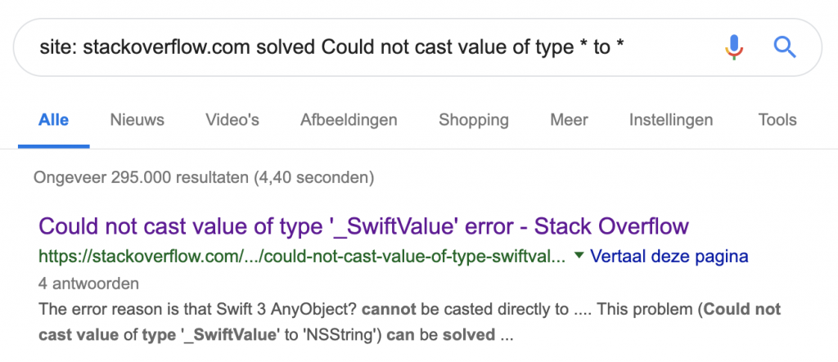Click the green stackoverflow.com result URL
This screenshot has height=362, width=838.
pyautogui.click(x=302, y=257)
